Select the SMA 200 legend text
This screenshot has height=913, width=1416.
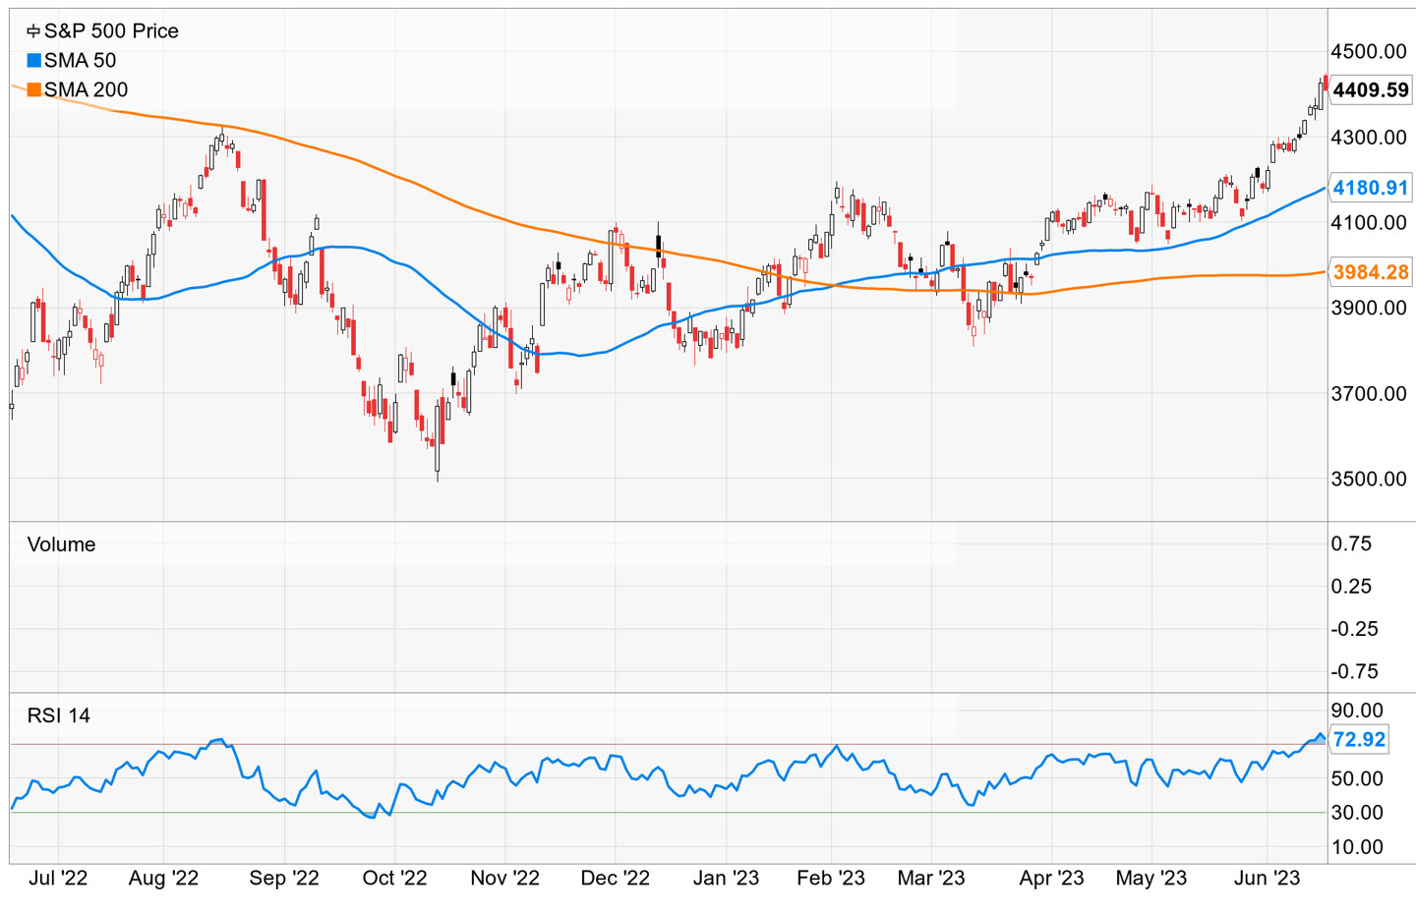point(86,90)
